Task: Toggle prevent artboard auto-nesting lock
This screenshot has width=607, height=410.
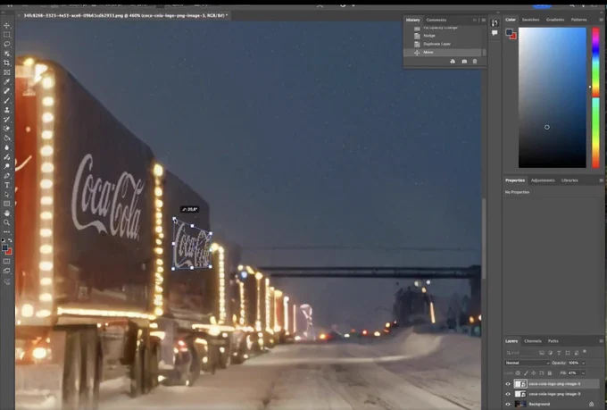Action: (542, 372)
